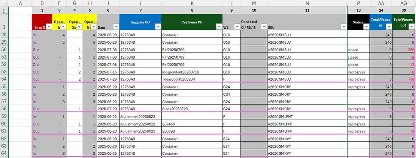Image resolution: width=416 pixels, height=158 pixels.
Task: Select 'In' cell in row 59
Action: [x=42, y=116]
